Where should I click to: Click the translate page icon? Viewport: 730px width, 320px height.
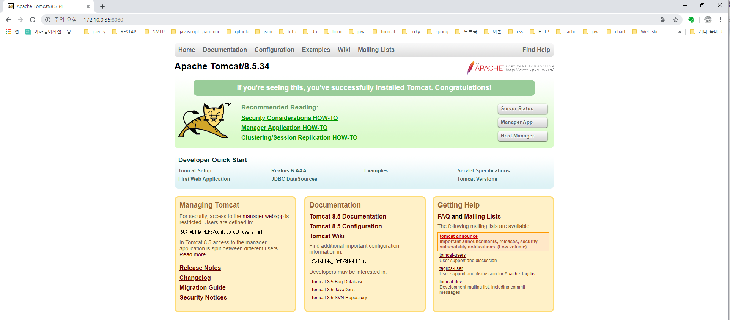664,20
